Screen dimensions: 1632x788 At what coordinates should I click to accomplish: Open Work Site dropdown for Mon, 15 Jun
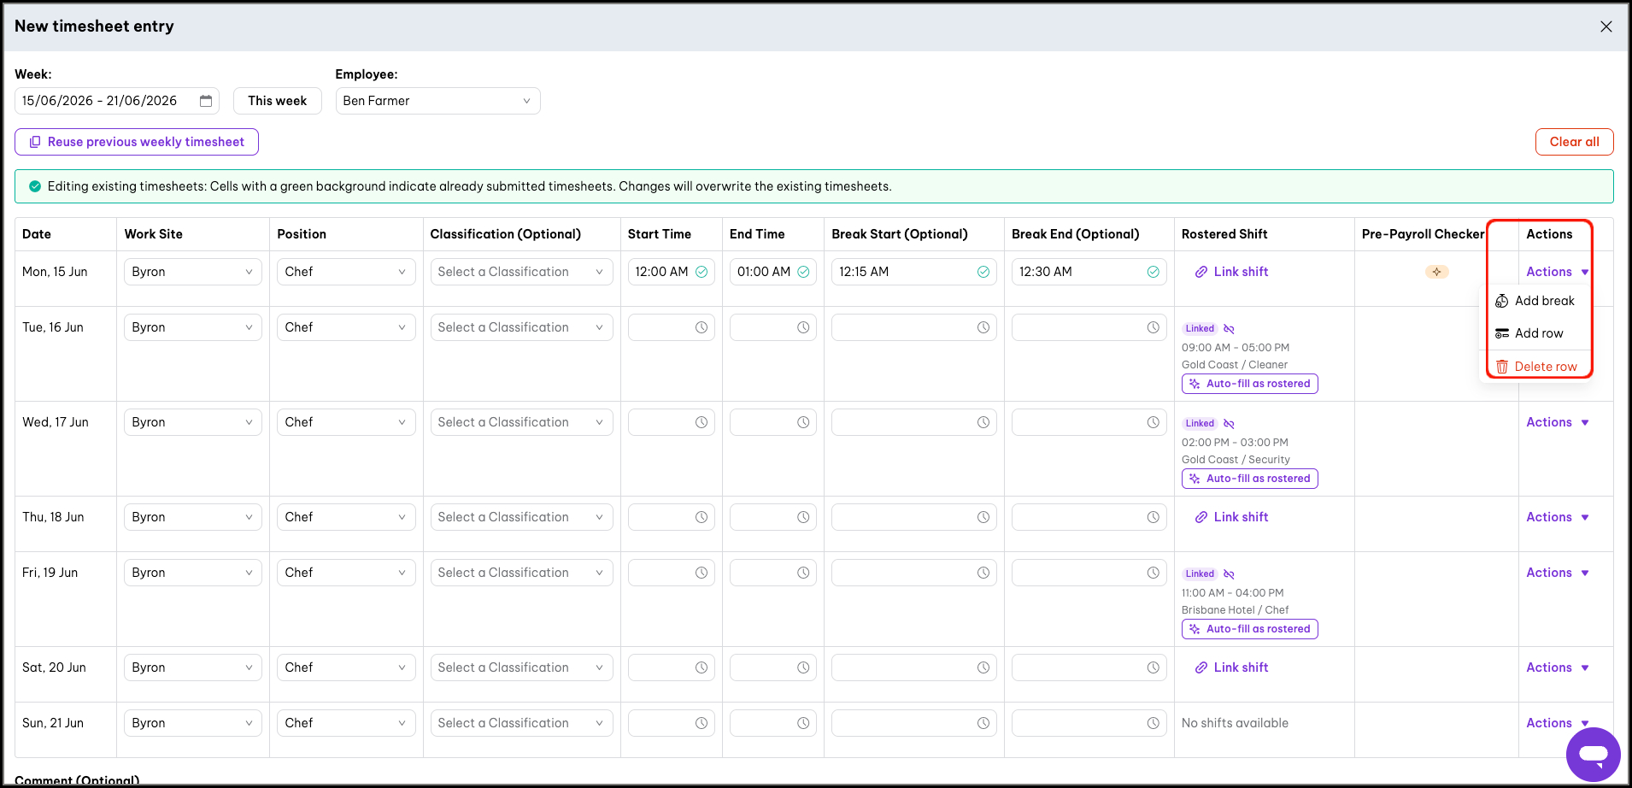[x=193, y=272]
